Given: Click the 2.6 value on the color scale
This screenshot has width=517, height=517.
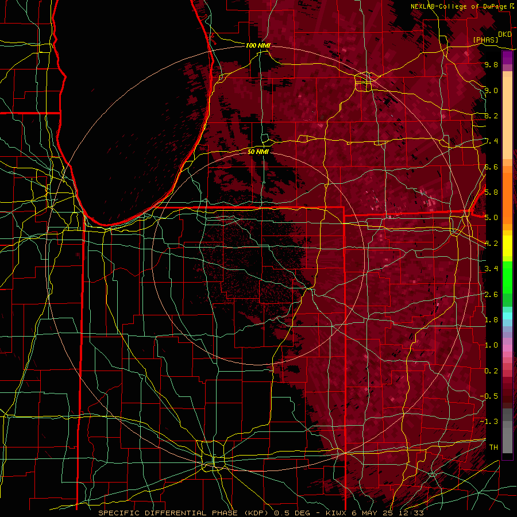Looking at the screenshot, I should click(491, 294).
